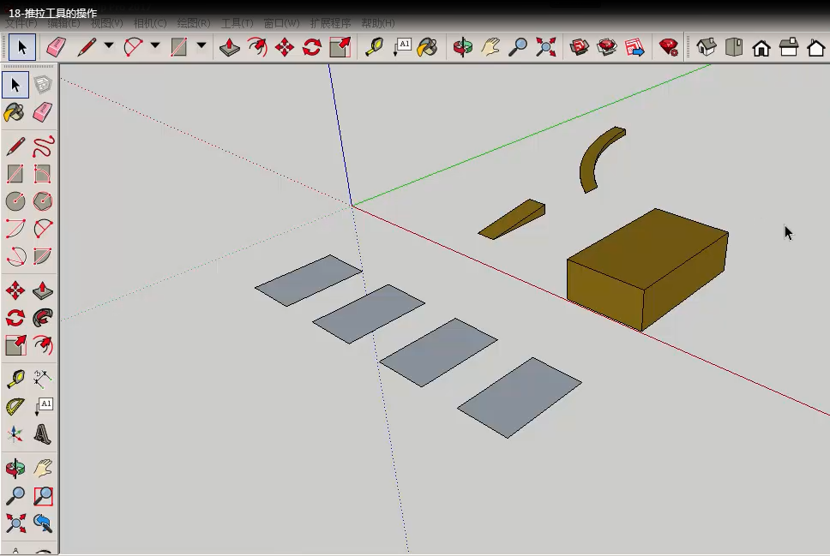Switch to Front view from top toolbar
Screen dimensions: 830x556
click(761, 47)
